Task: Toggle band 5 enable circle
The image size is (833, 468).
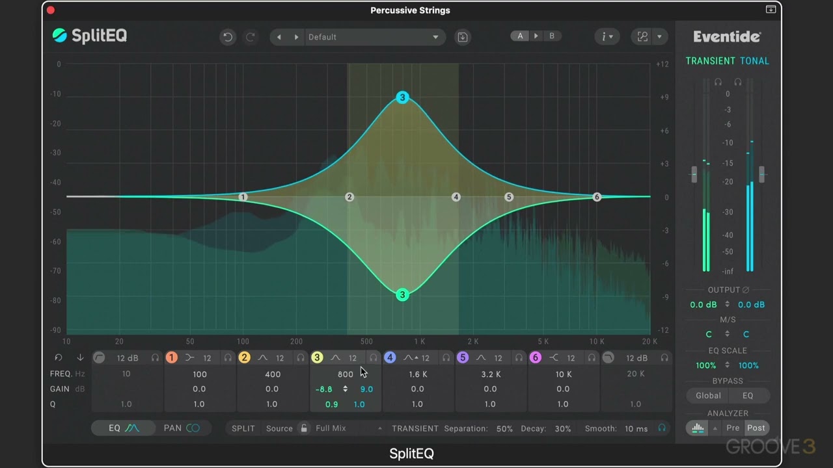Action: tap(463, 357)
